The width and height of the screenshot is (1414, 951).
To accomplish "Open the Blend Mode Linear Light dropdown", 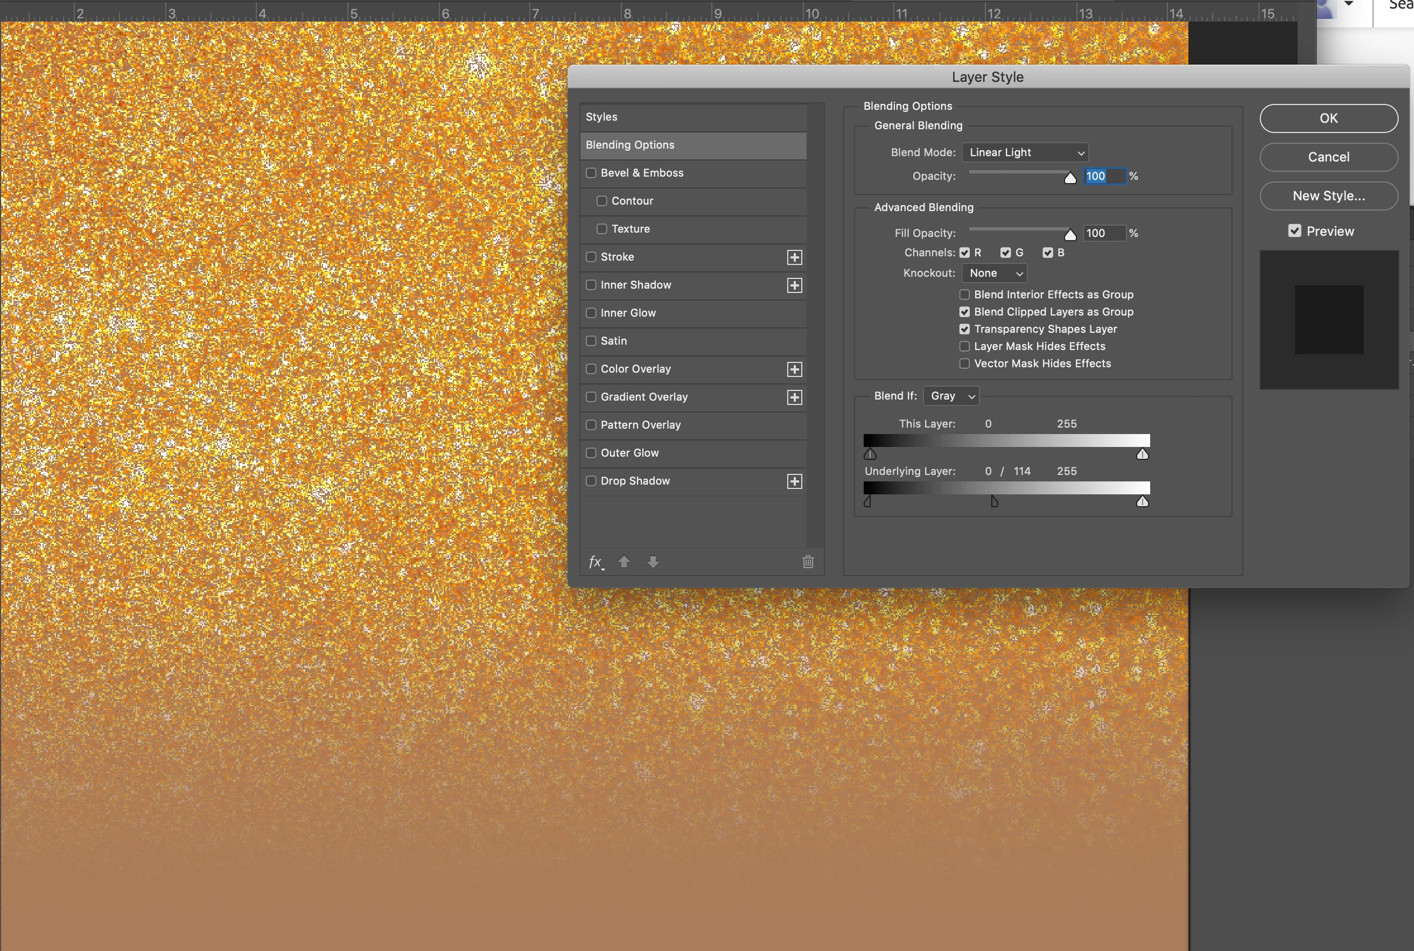I will coord(1025,152).
